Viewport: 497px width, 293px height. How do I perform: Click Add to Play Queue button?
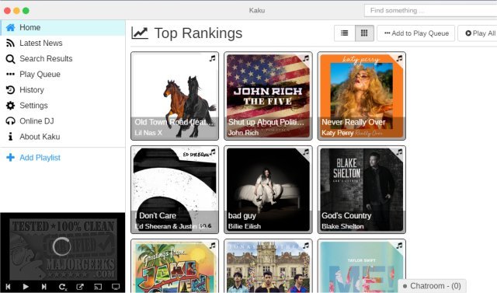point(416,33)
